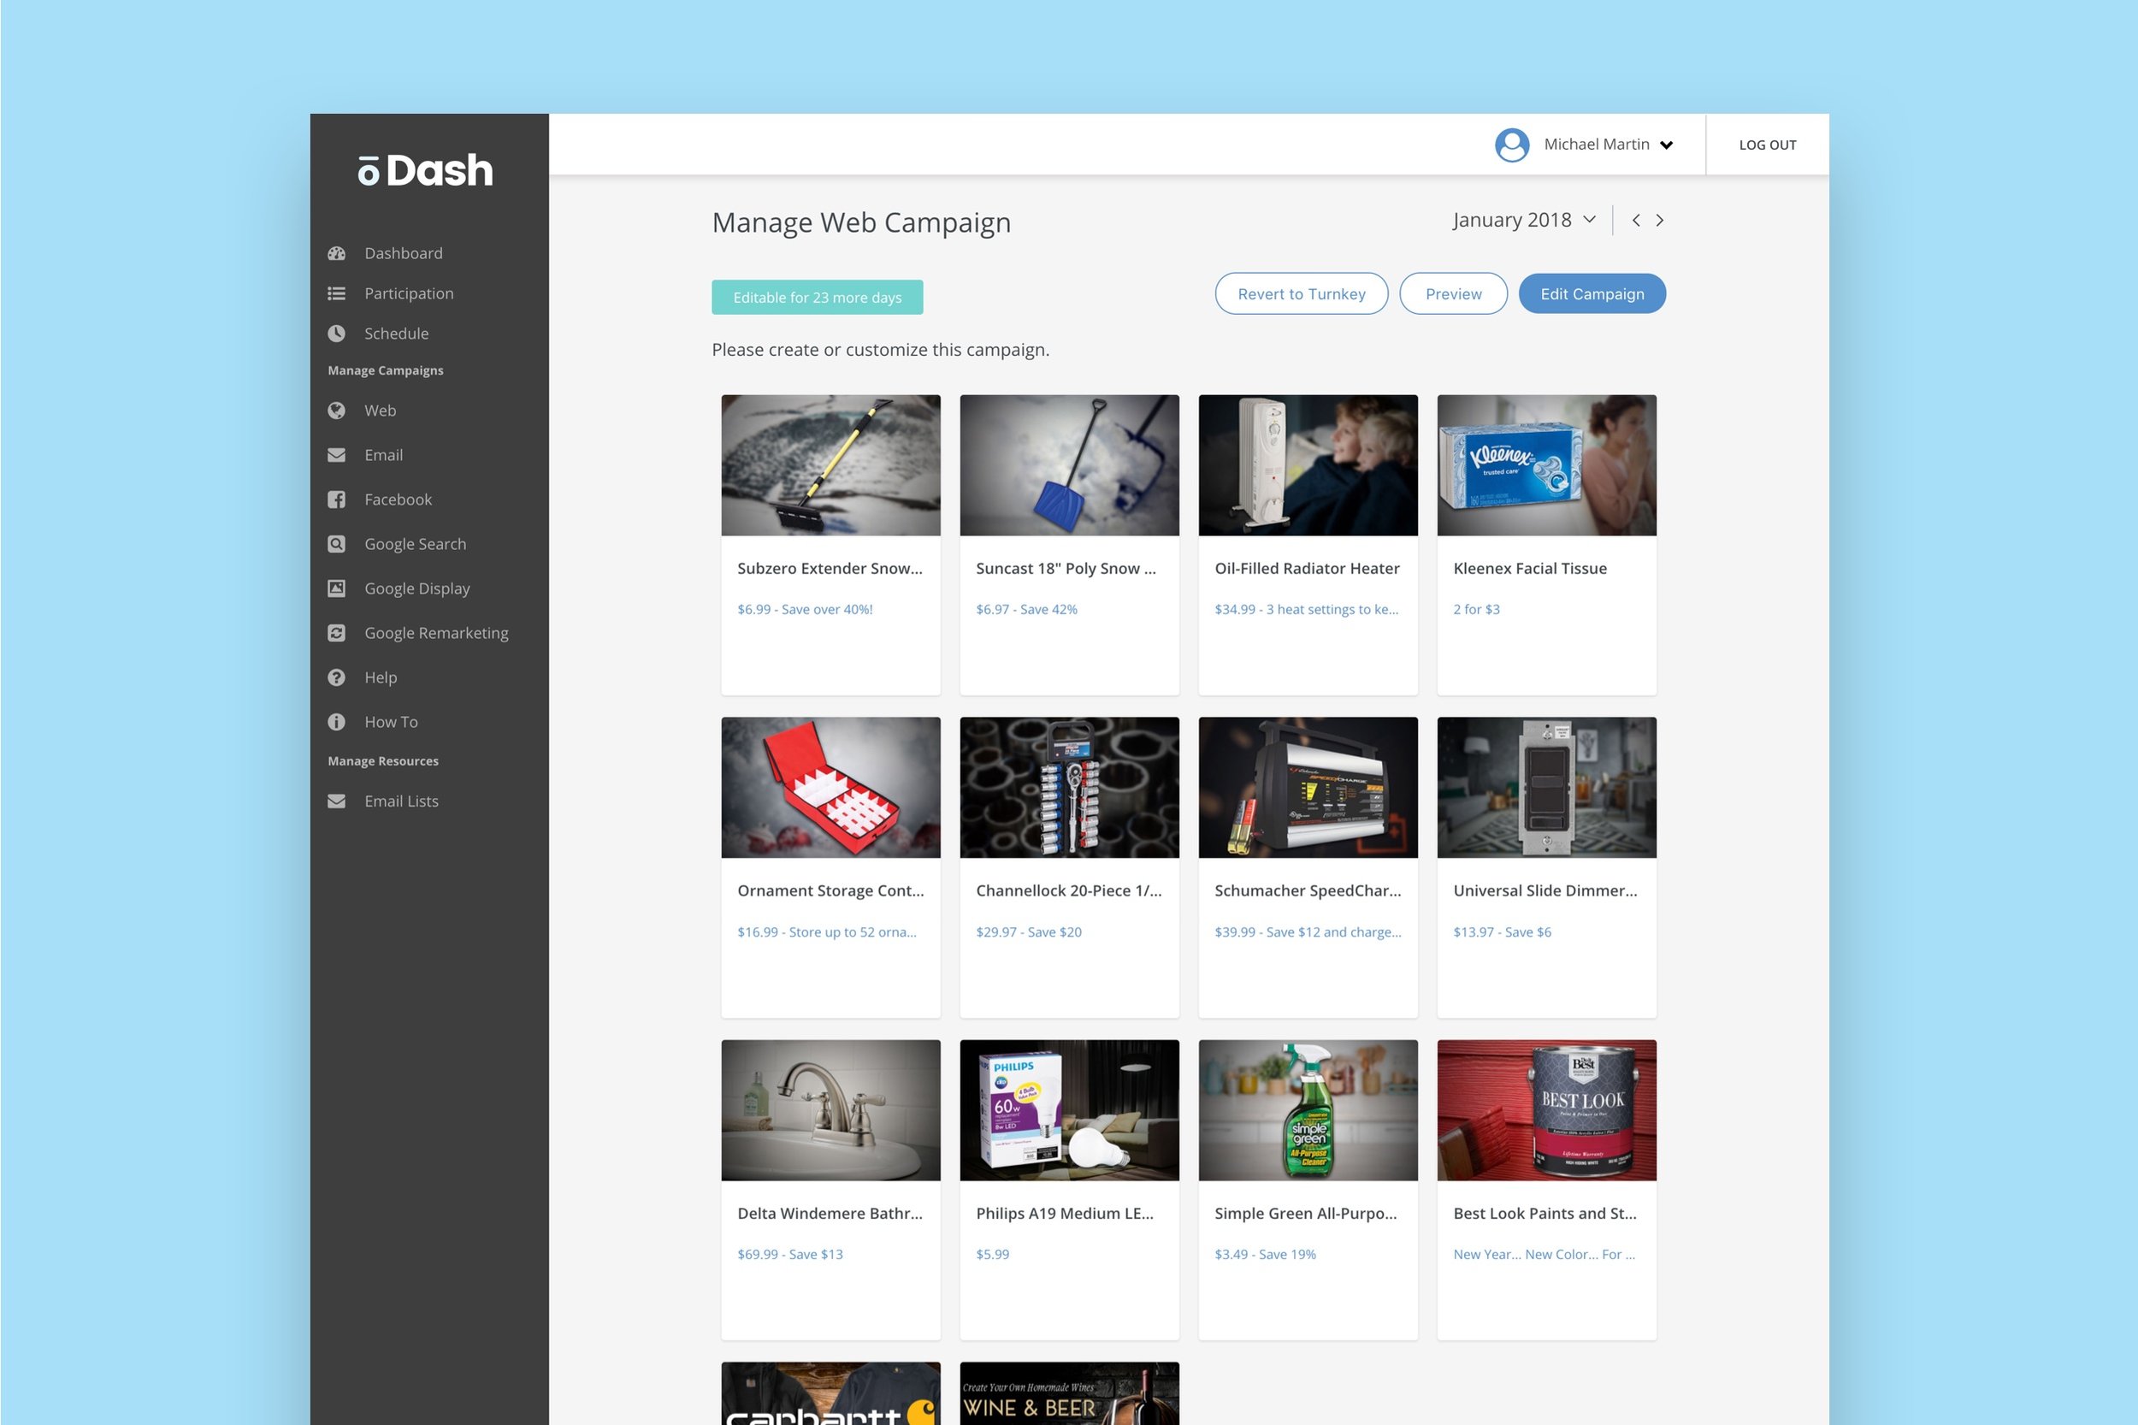Click the Schedule clock icon
The width and height of the screenshot is (2138, 1425).
click(x=336, y=334)
